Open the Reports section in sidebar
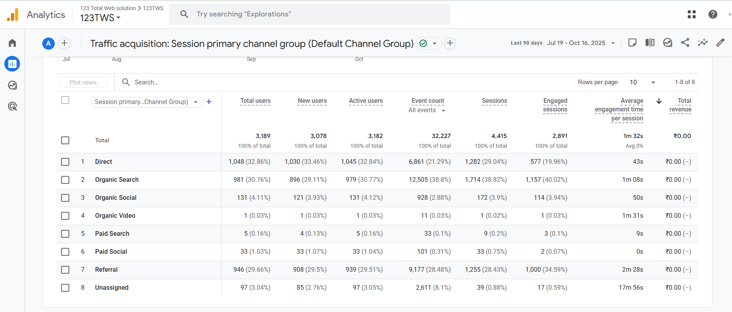The image size is (732, 312). [x=12, y=64]
